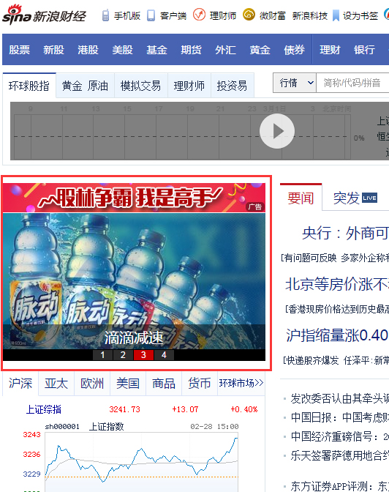
Task: Switch to the 投资易 tab
Action: [233, 86]
